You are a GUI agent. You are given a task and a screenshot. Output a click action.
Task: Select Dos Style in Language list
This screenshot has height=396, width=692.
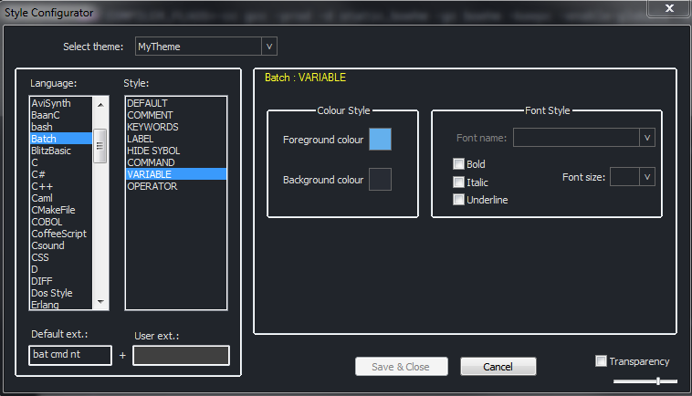pyautogui.click(x=61, y=293)
